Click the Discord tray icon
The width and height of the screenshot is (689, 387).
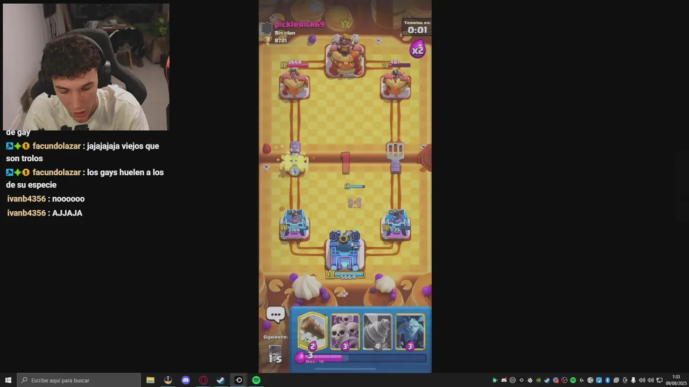coord(504,380)
